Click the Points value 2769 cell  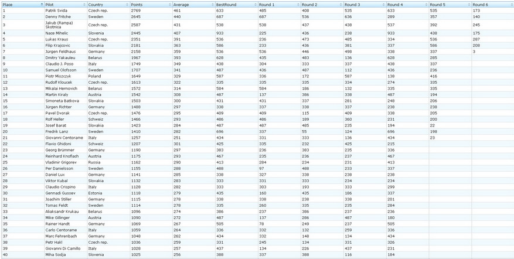[x=136, y=11]
